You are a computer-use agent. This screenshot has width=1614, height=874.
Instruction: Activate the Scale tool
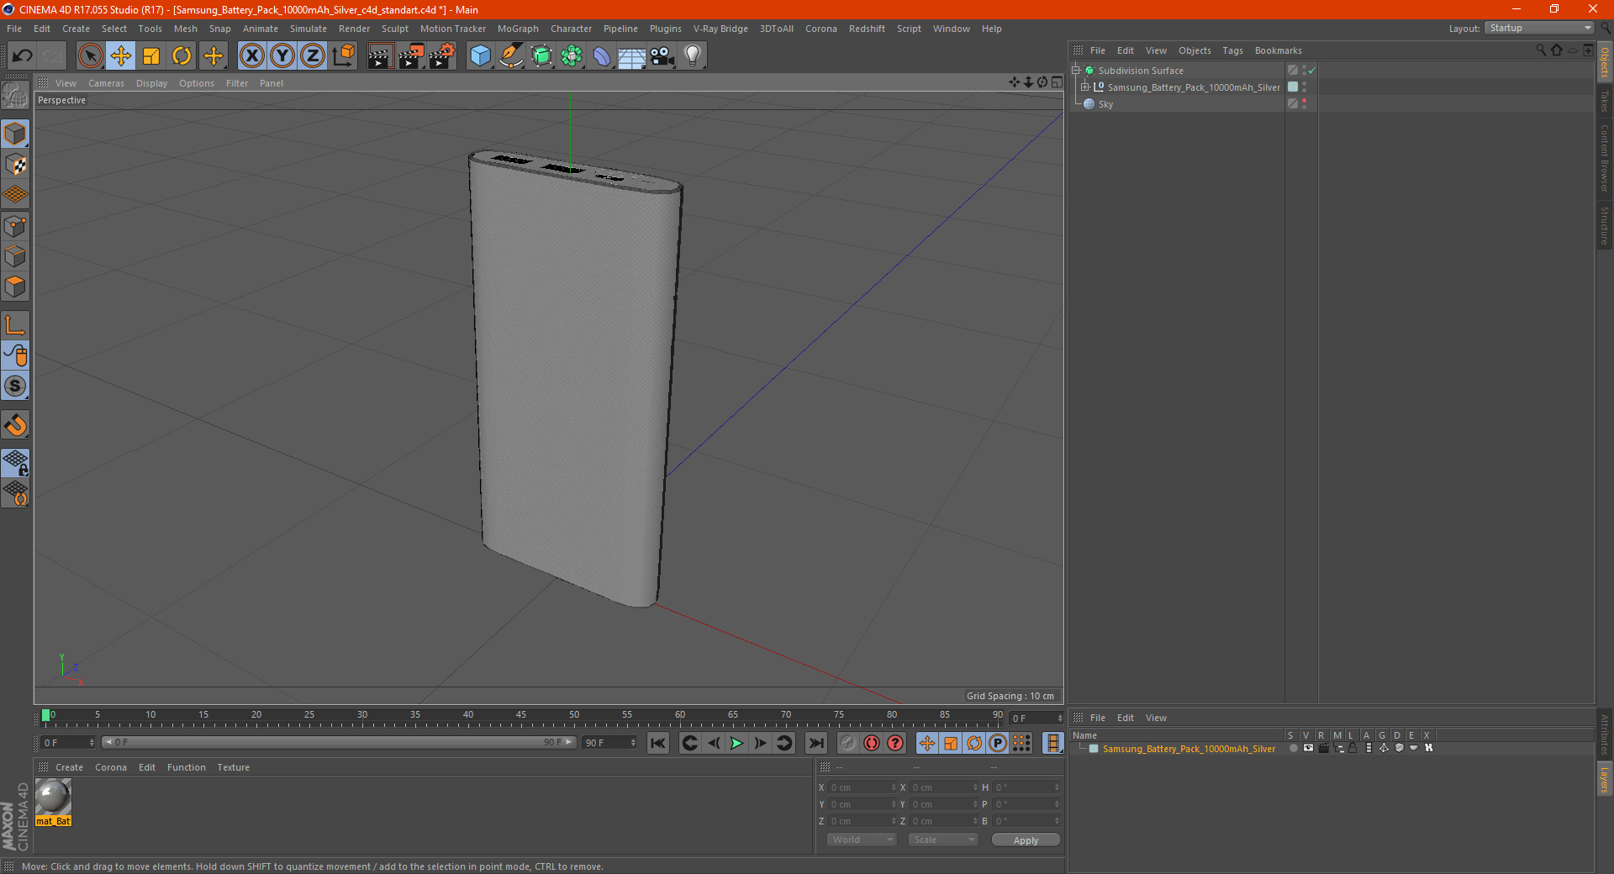151,56
